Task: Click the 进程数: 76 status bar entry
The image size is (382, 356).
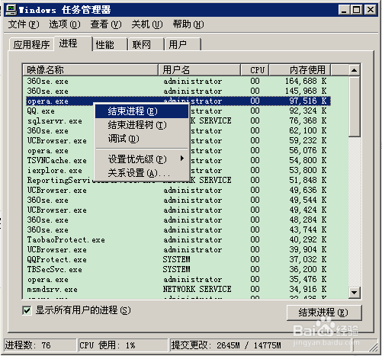Action: [40, 345]
